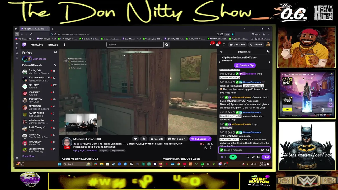Screen dimensions: 338x190
Task: Toggle Firefox sidebar visibility button
Action: [17, 34]
